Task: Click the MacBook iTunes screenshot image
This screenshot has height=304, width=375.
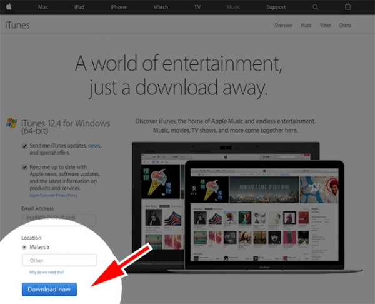Action: 265,216
